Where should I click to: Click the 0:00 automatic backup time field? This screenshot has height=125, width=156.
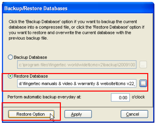(120, 97)
